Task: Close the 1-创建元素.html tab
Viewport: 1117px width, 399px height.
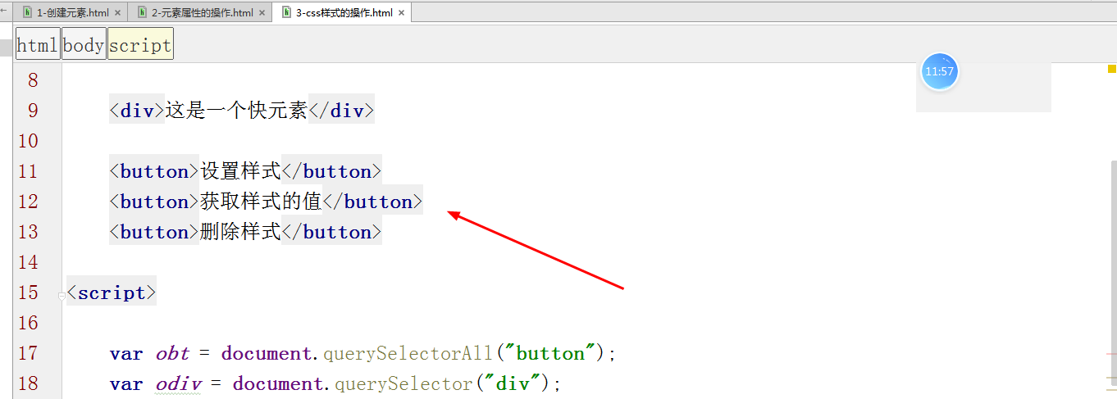Action: point(118,13)
